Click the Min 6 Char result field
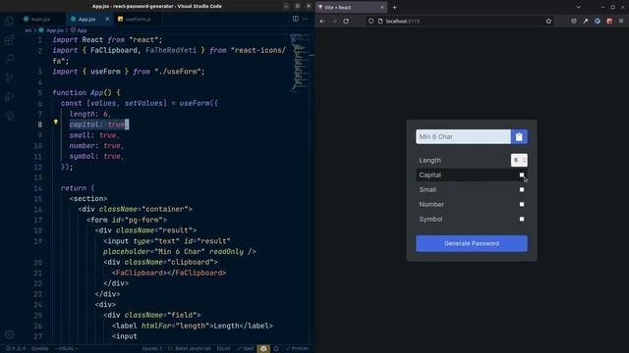Screen dimensions: 629x353 tap(463, 137)
